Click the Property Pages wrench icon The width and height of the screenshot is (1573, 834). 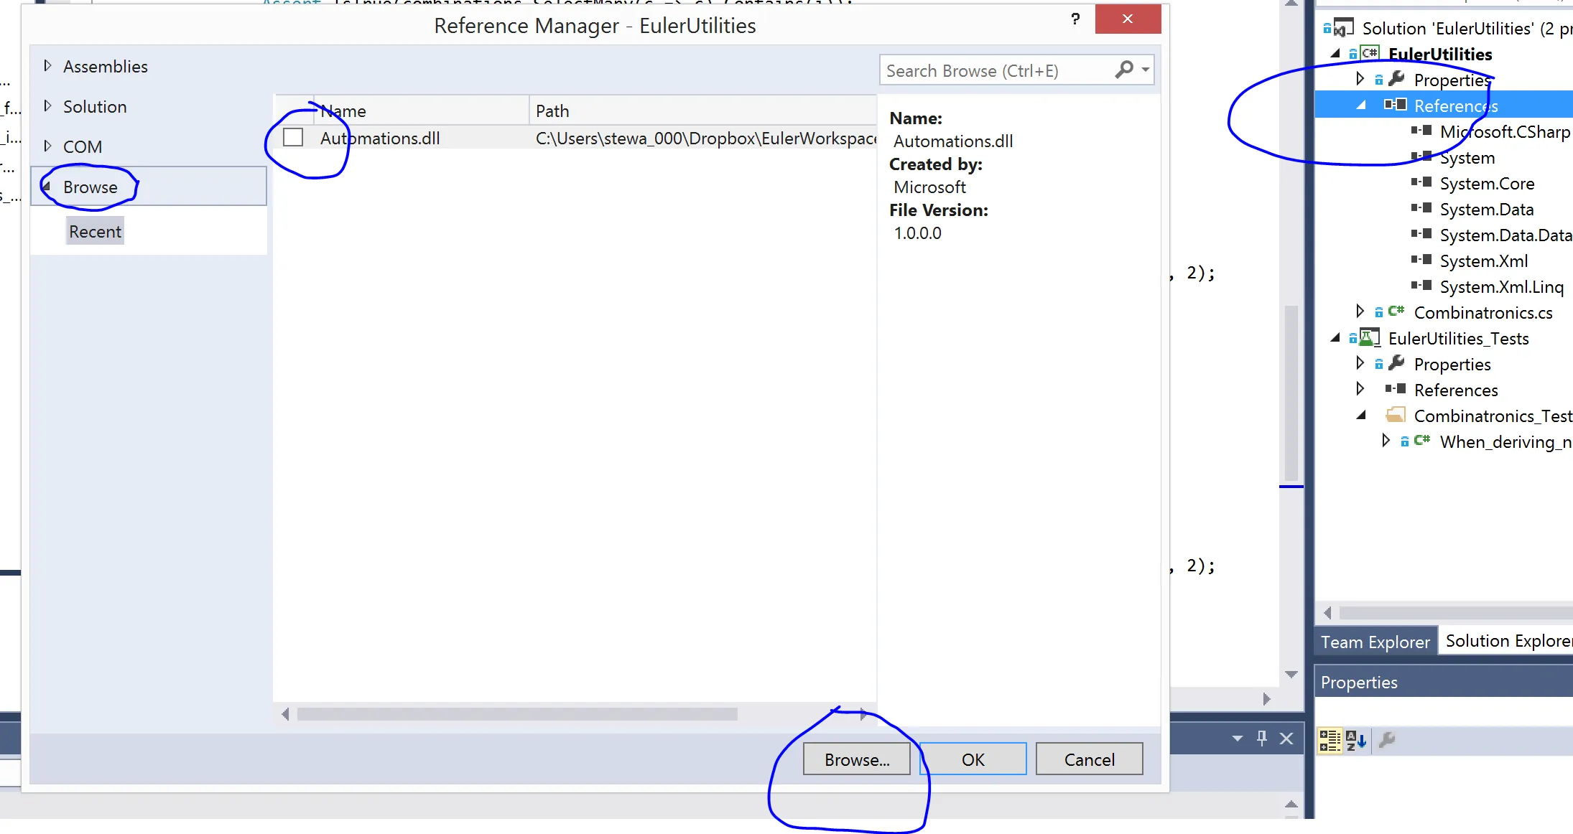click(x=1387, y=740)
